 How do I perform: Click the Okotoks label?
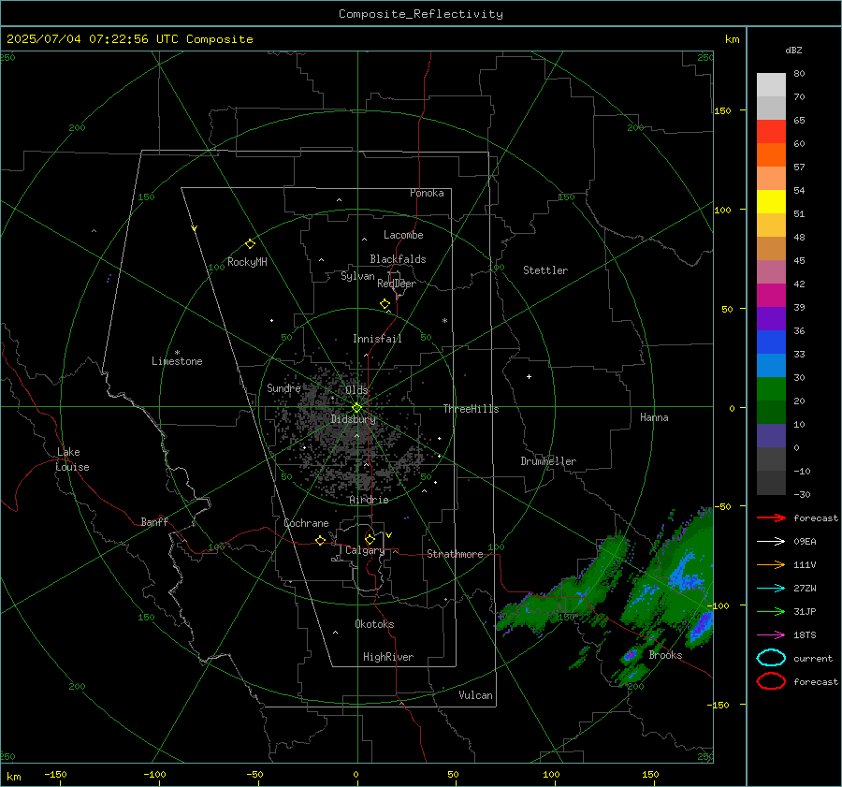pyautogui.click(x=374, y=624)
